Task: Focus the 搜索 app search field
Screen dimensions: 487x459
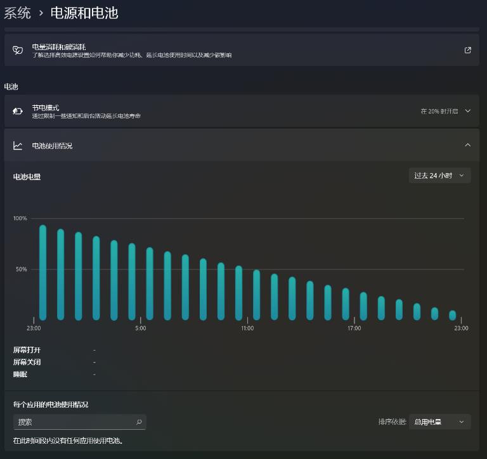Action: 73,422
